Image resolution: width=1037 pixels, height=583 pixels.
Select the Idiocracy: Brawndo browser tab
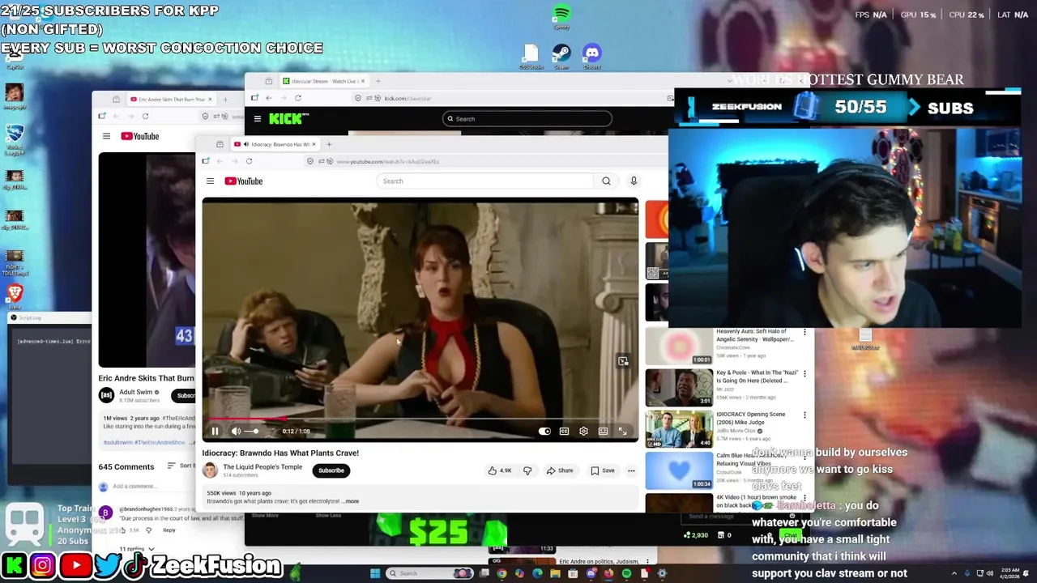pos(275,144)
